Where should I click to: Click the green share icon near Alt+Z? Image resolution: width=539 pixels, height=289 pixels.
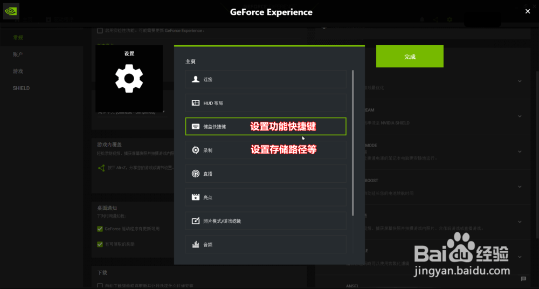[101, 168]
